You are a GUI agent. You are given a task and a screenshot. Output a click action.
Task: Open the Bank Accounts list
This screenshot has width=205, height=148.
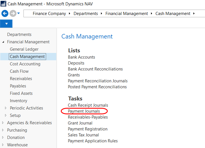pos(81,57)
